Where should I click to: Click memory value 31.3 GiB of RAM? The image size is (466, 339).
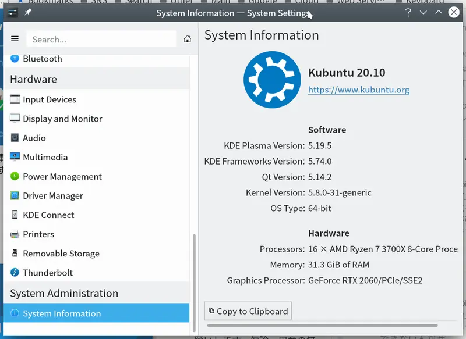338,265
